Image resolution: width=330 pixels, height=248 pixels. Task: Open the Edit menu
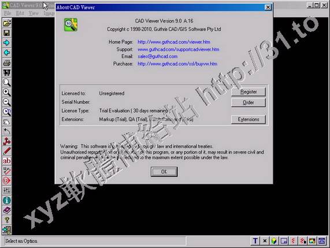point(20,13)
